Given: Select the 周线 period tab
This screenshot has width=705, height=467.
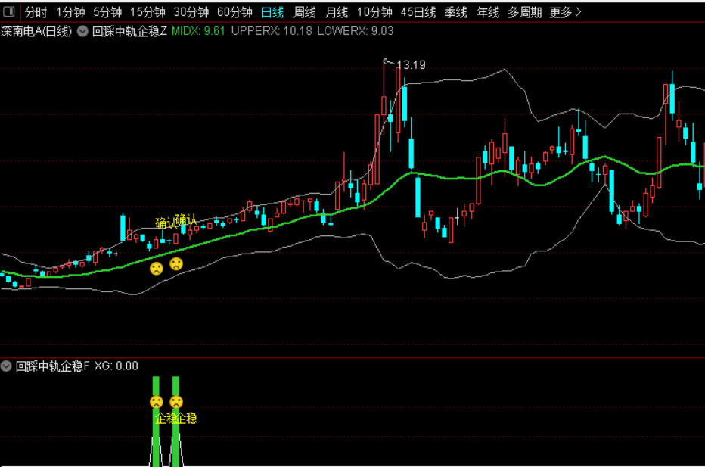Looking at the screenshot, I should pyautogui.click(x=304, y=12).
